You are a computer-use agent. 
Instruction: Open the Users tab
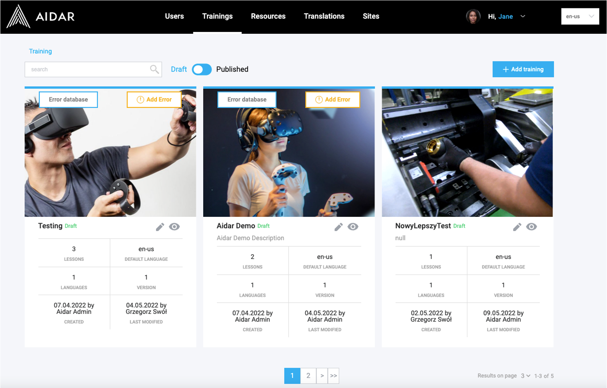[174, 16]
